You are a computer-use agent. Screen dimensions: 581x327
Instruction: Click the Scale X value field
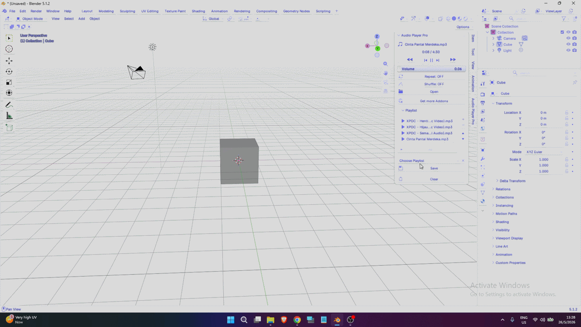(x=543, y=160)
